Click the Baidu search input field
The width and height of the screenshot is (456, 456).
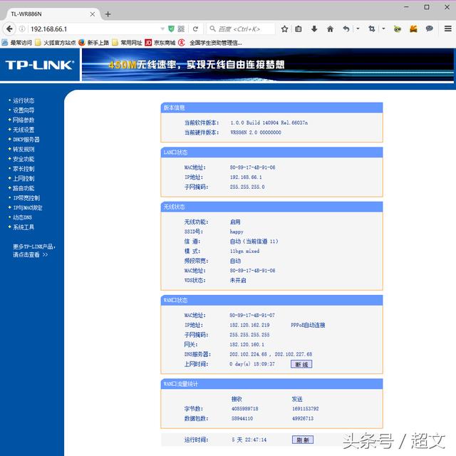point(241,28)
